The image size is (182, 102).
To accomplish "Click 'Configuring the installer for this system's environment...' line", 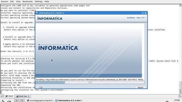I will (34, 90).
